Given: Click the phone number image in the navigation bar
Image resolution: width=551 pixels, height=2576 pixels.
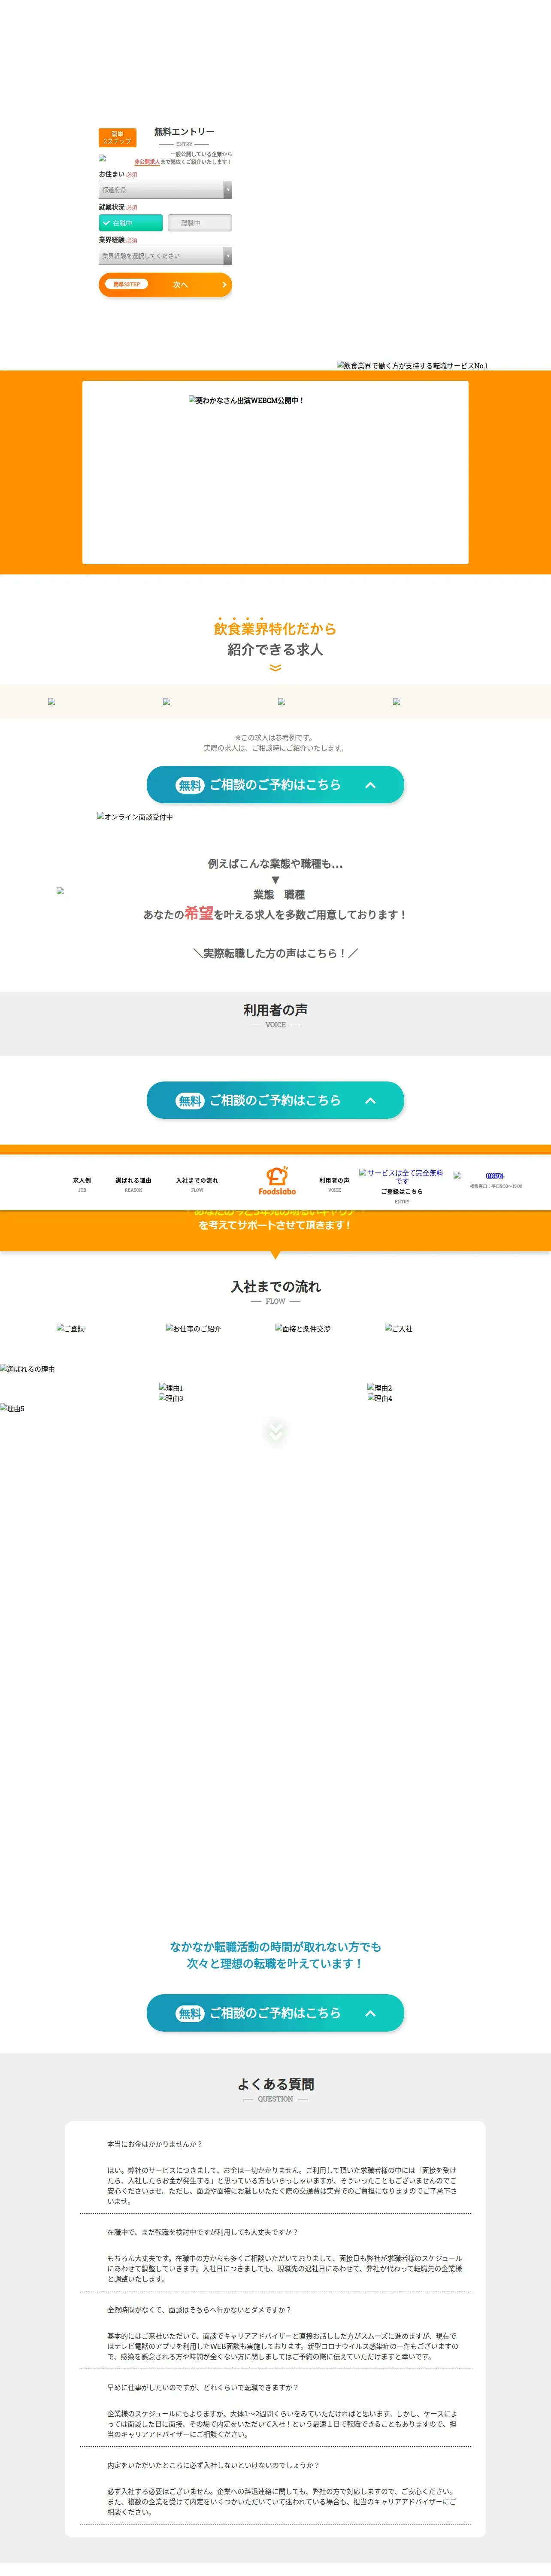Looking at the screenshot, I should (x=495, y=1176).
